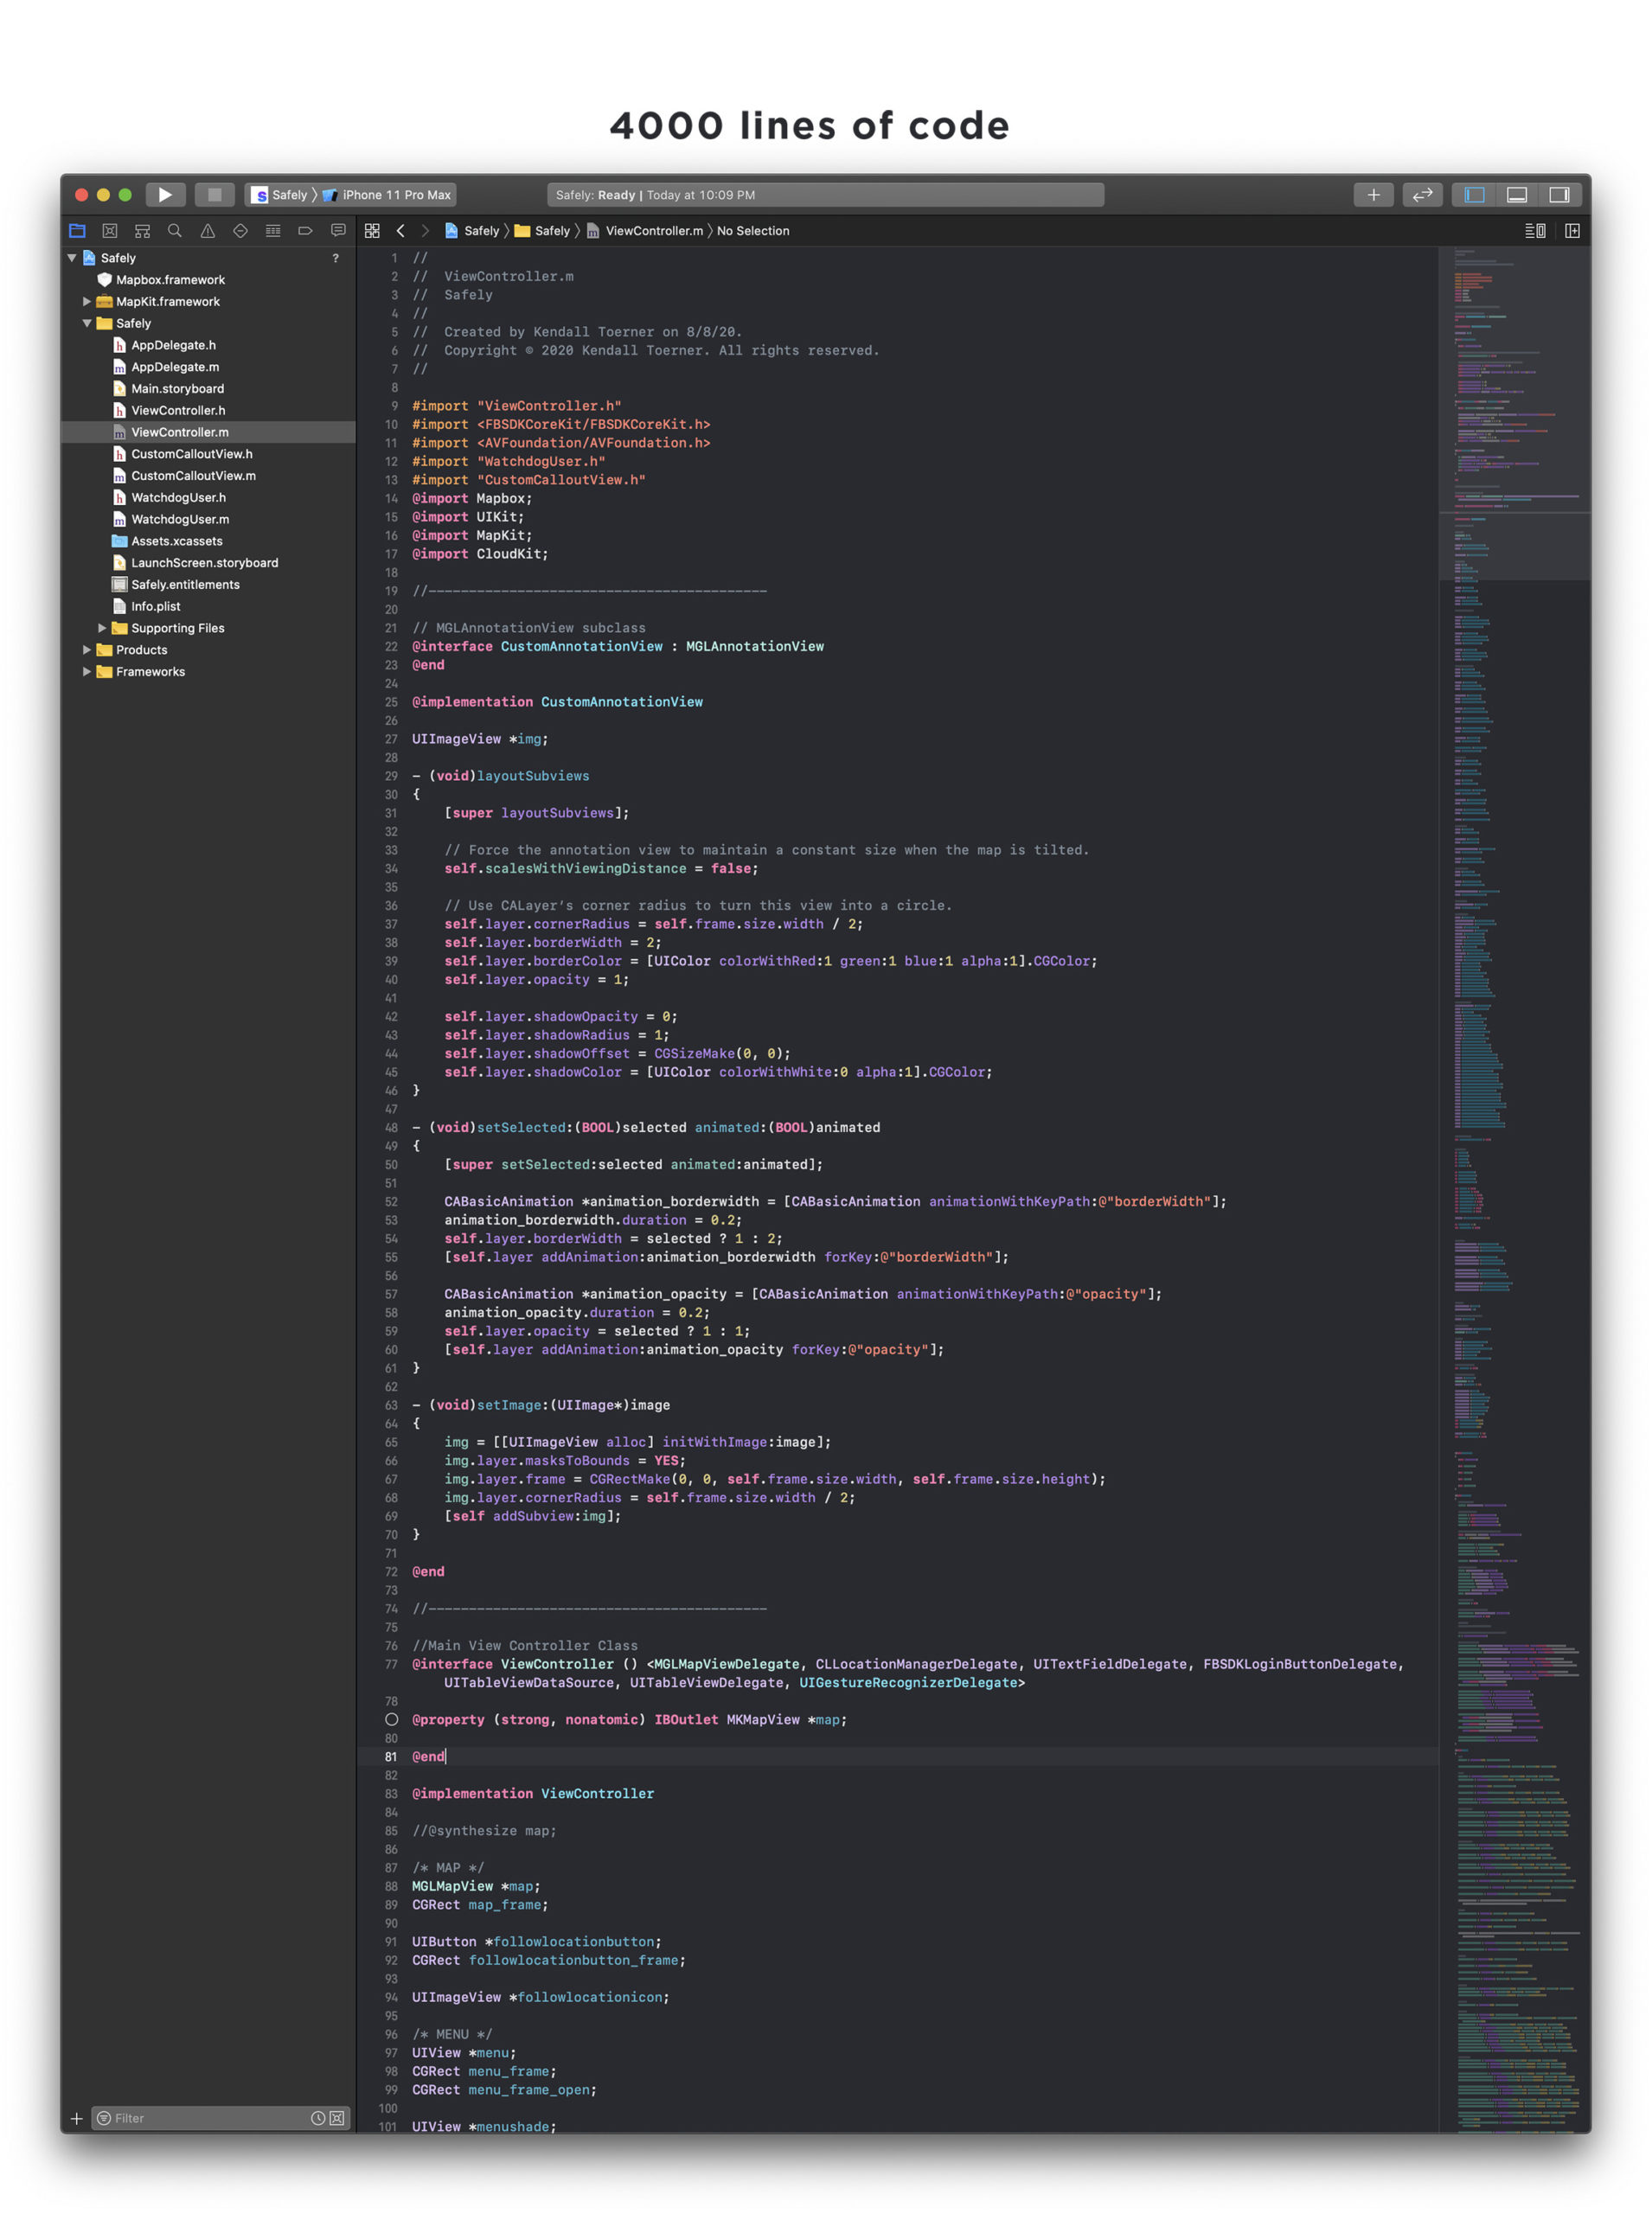
Task: Open WatchdogUser.m file
Action: pos(180,519)
